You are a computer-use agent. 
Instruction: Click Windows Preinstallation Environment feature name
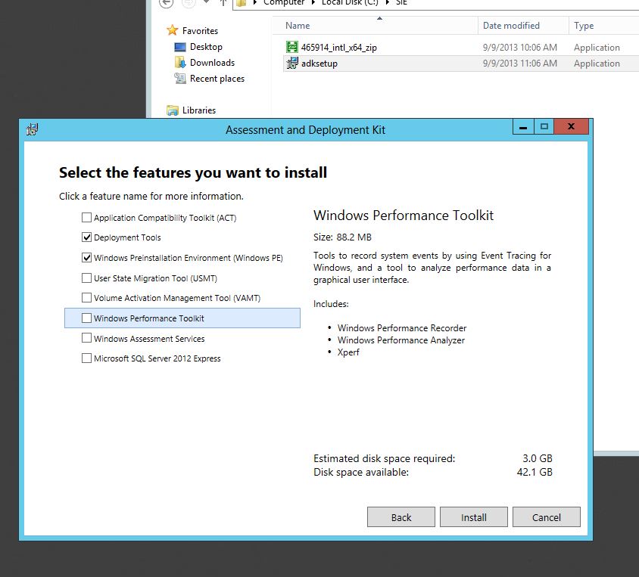tap(189, 258)
